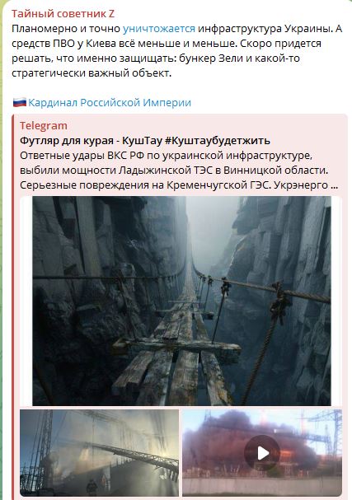The image size is (352, 500).
Task: Open the Тайный советник Z channel name
Action: coord(63,14)
